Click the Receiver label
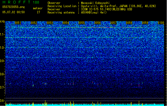The image size is (167, 106). point(54,9)
